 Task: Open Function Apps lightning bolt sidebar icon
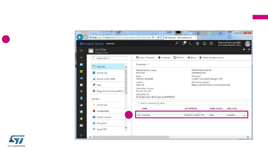click(x=81, y=91)
